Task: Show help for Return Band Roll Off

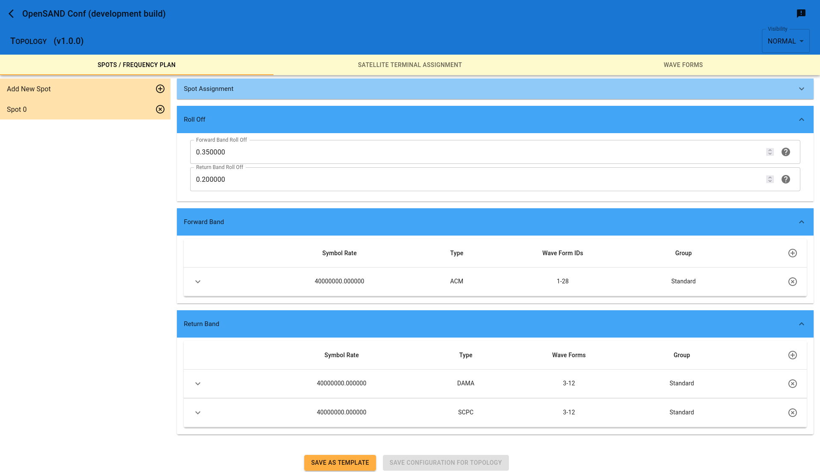Action: [x=786, y=179]
